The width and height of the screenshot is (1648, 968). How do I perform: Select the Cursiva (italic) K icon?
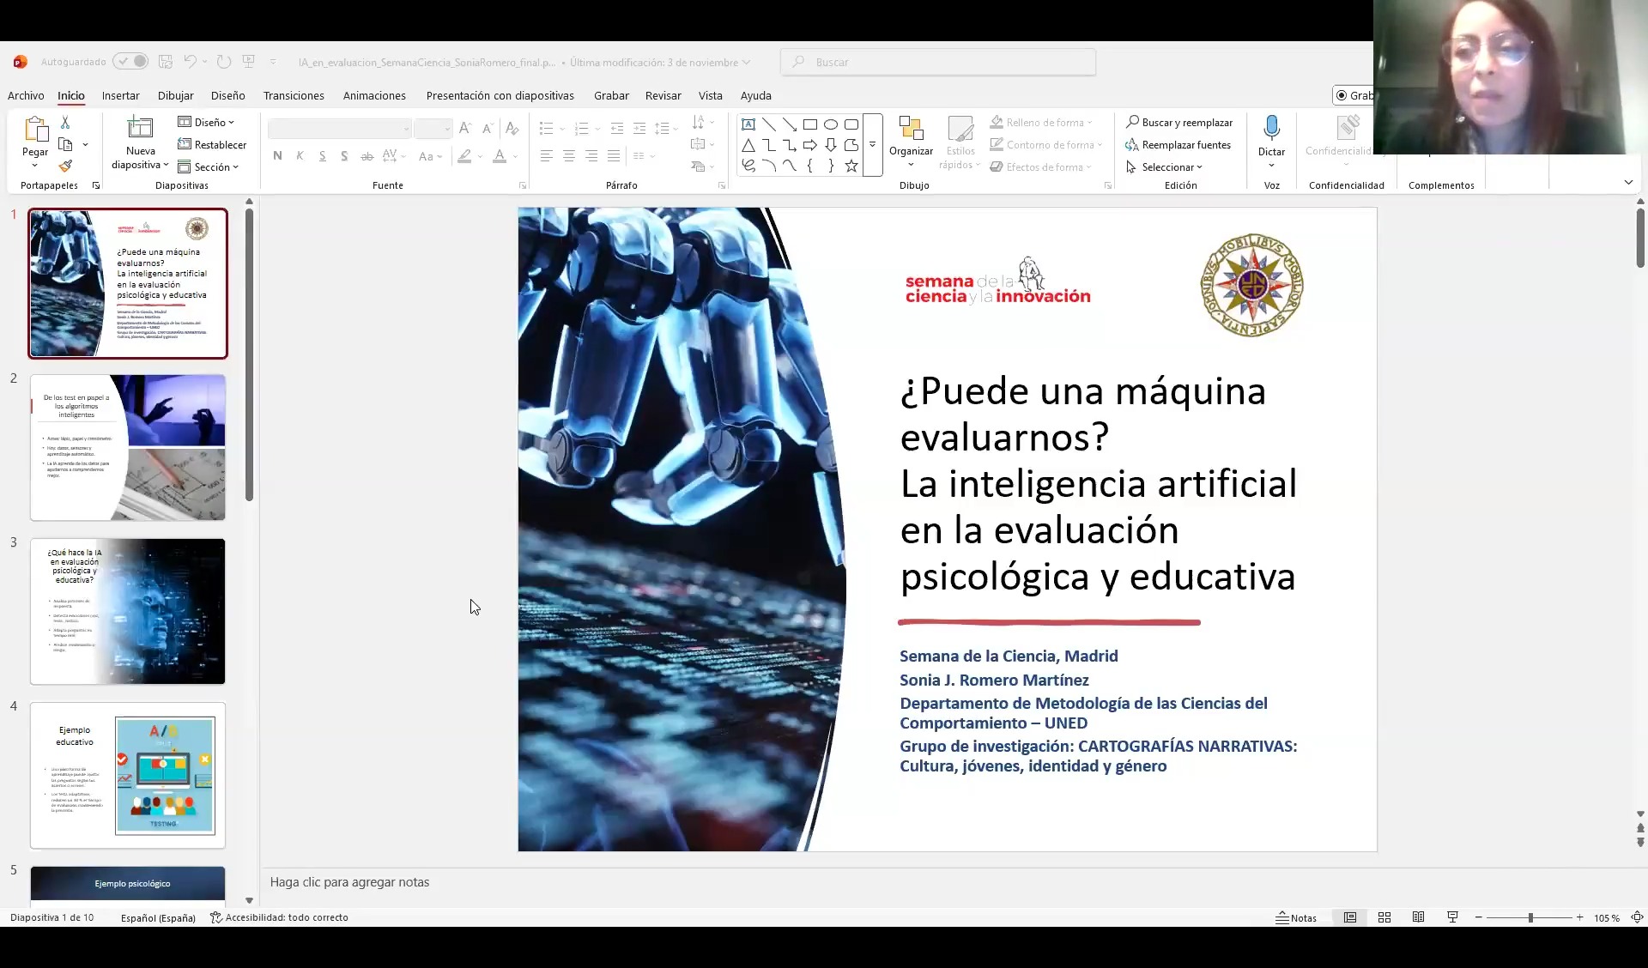click(299, 155)
